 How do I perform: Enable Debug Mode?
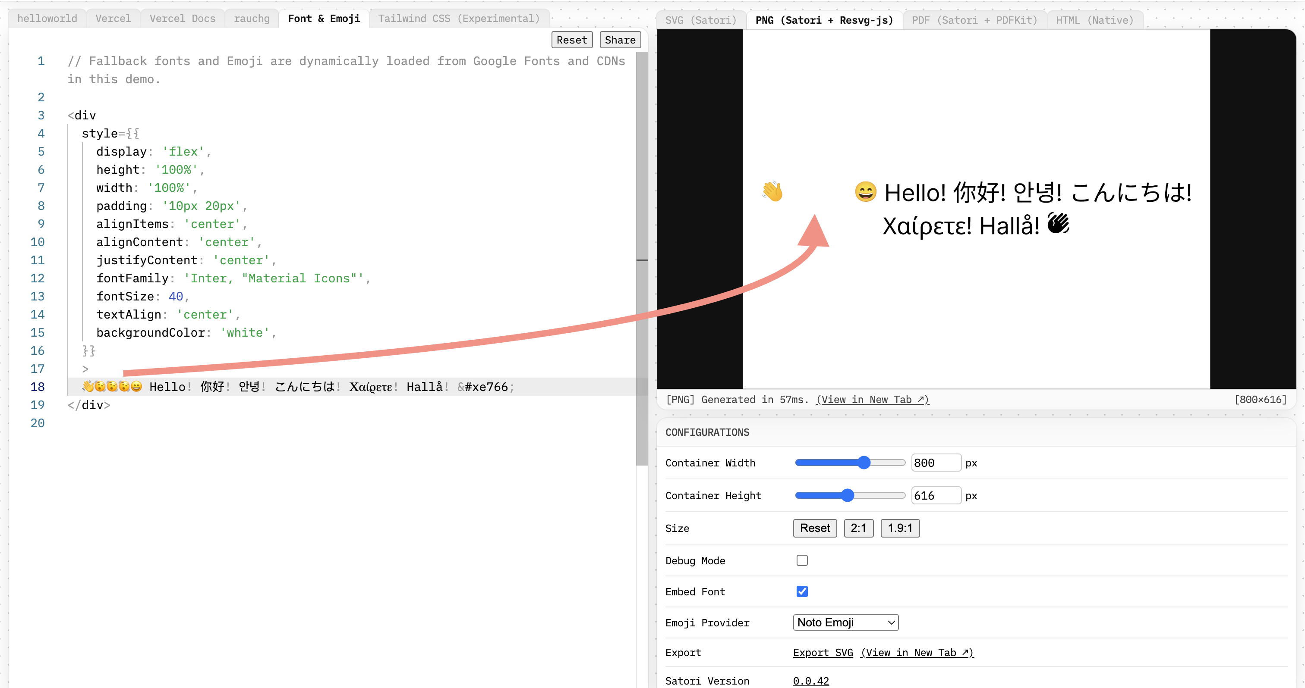coord(802,560)
